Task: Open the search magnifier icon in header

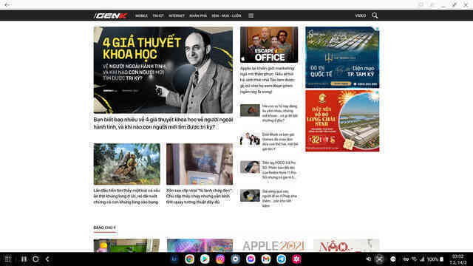Action: [375, 16]
